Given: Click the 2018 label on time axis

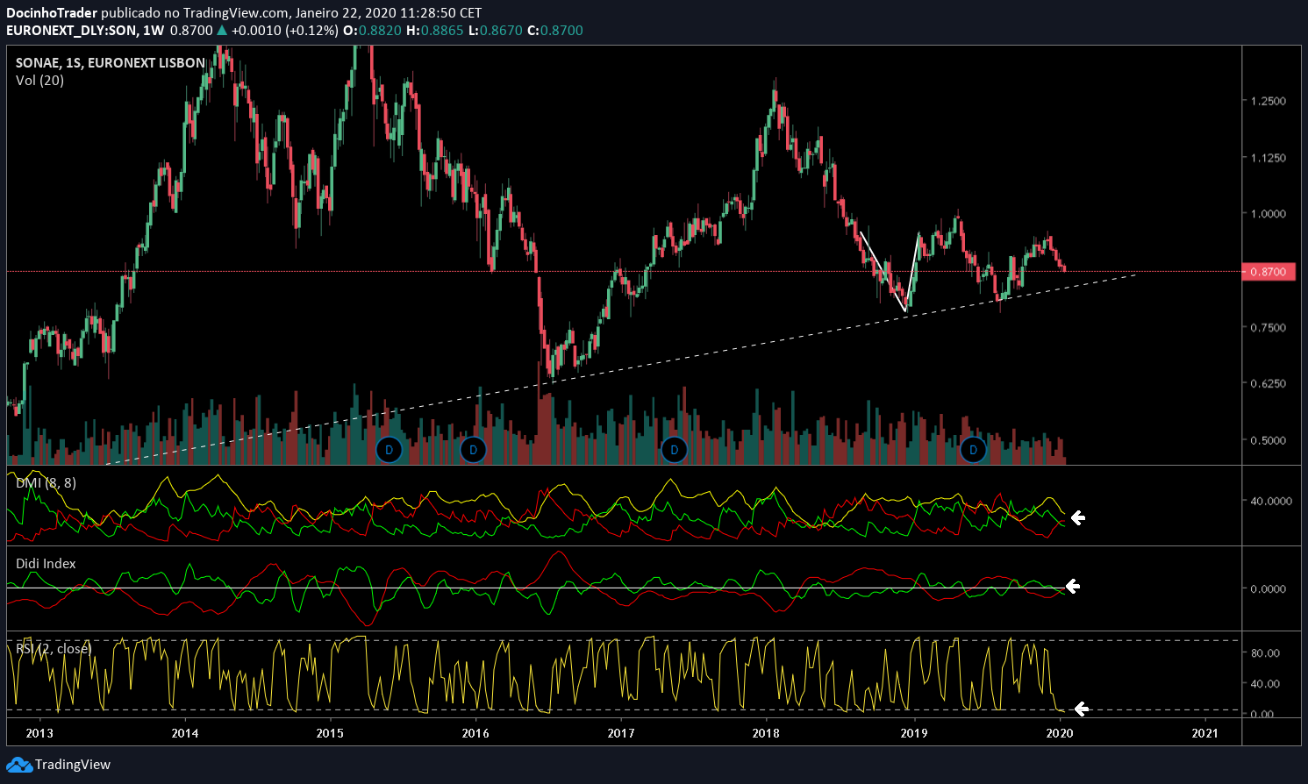Looking at the screenshot, I should (766, 733).
